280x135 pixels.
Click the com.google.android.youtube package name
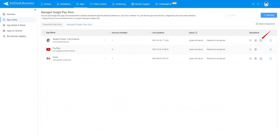64,51
